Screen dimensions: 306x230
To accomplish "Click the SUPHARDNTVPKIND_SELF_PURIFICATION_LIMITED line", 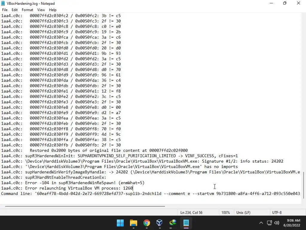I will (120, 156).
